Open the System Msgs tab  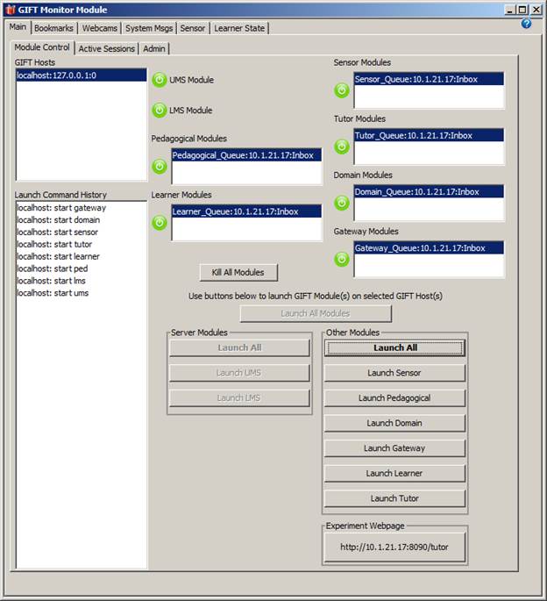tap(149, 28)
